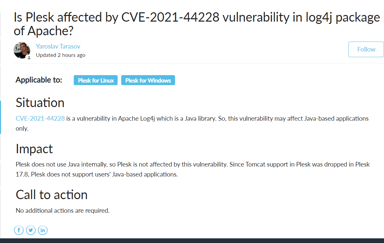The height and width of the screenshot is (243, 384).
Task: Open Yaroslav Tarasov's avatar picture
Action: point(22,50)
